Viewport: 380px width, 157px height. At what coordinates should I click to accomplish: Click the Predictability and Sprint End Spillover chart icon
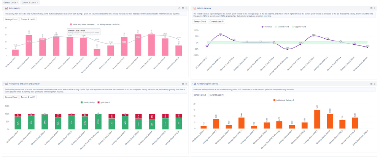pyautogui.click(x=6, y=84)
